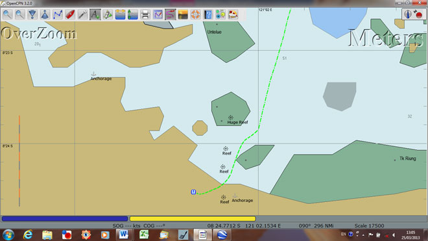
Task: Open the Route Manager icon
Action: click(x=158, y=14)
